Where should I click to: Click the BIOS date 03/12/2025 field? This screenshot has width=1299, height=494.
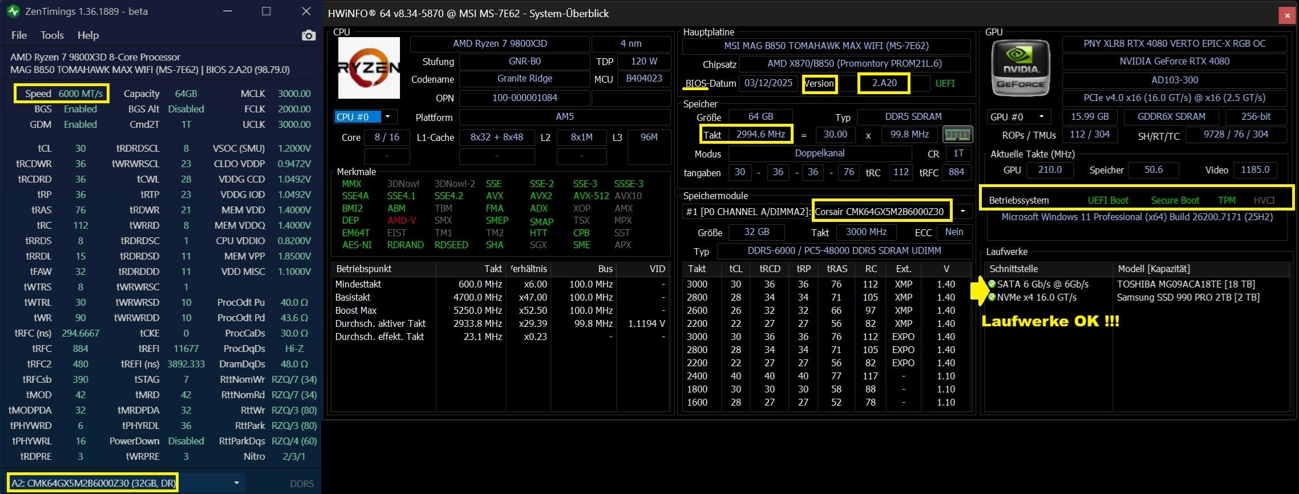click(x=768, y=83)
